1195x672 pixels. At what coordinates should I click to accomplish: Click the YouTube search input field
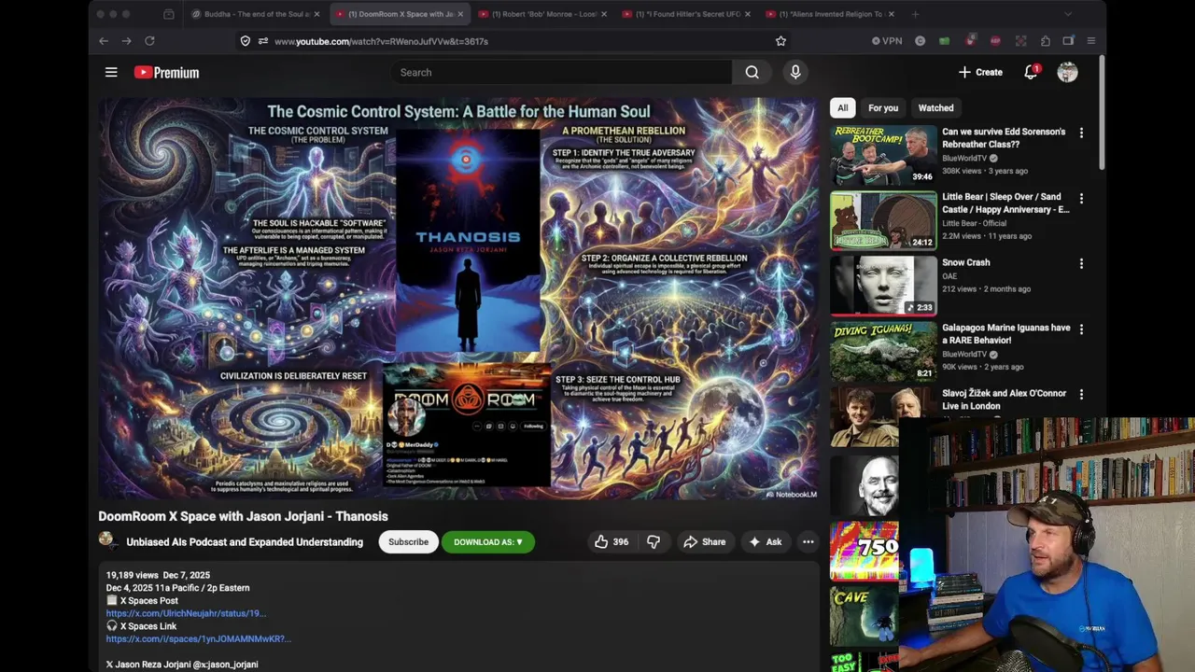click(x=560, y=72)
